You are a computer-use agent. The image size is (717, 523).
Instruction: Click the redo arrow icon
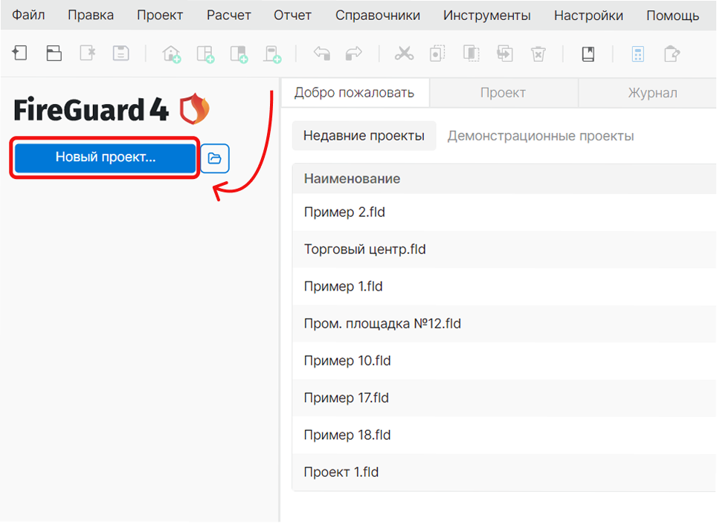[353, 53]
